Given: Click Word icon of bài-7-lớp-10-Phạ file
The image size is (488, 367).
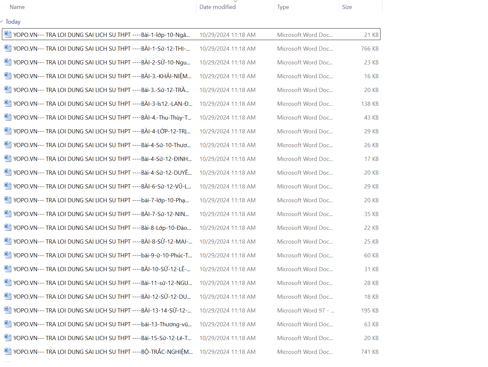Looking at the screenshot, I should [8, 200].
